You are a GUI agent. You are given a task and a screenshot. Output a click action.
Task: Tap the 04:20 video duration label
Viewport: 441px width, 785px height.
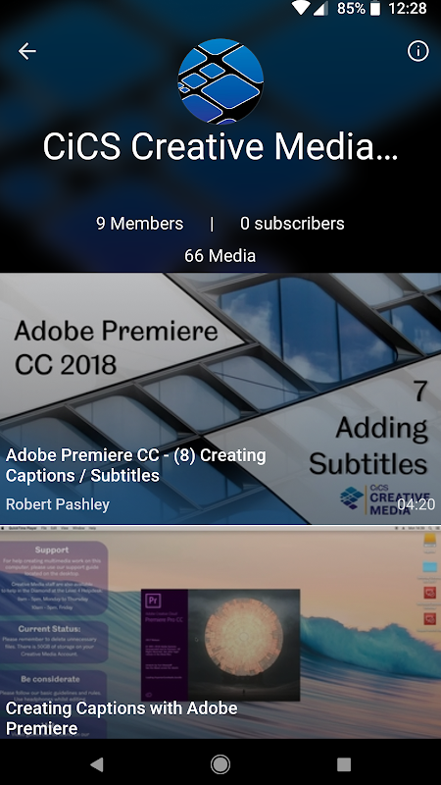(x=416, y=504)
